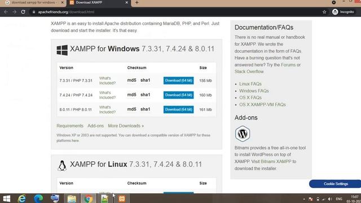Open More Downloads link
Screen dimensions: 361x203
click(126, 126)
